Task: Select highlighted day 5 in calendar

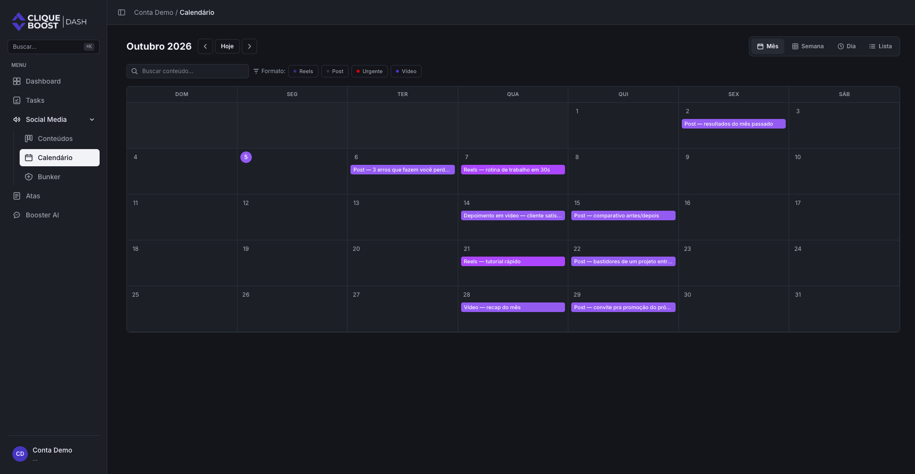Action: click(246, 157)
